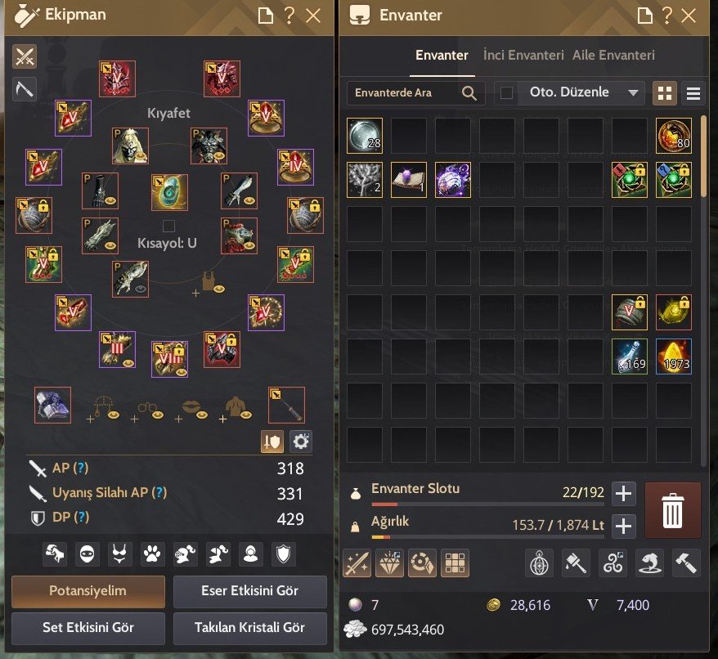Increase weight limit with Ağırlık plus button
Viewport: 718px width, 659px height.
pos(623,526)
